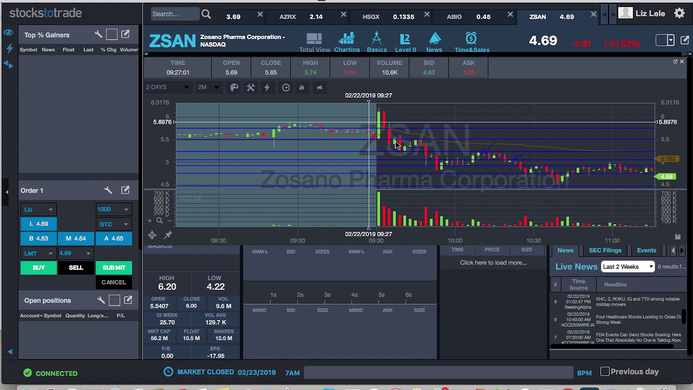The width and height of the screenshot is (693, 390).
Task: Open Top % Gainers wrench settings
Action: tap(98, 35)
